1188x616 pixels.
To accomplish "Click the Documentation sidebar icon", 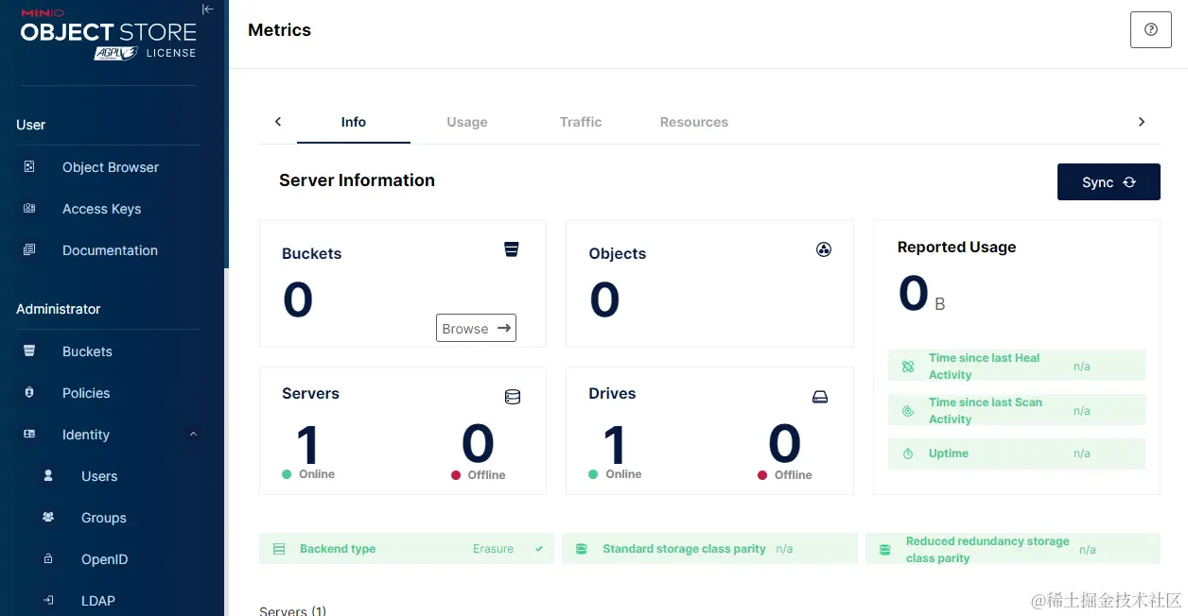I will point(29,249).
